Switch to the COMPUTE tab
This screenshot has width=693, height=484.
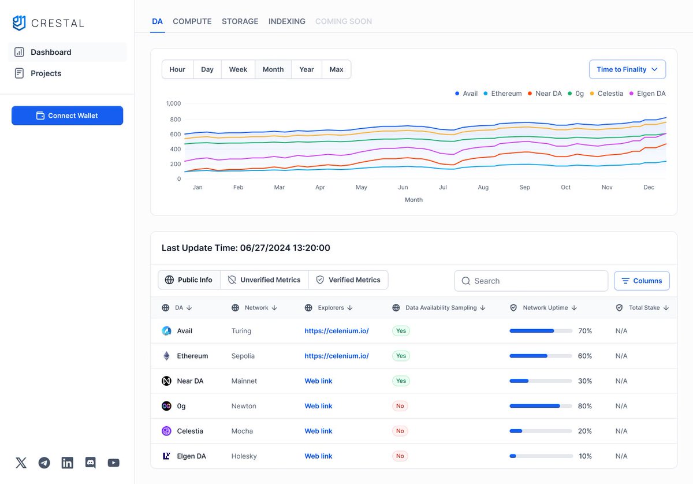tap(192, 21)
